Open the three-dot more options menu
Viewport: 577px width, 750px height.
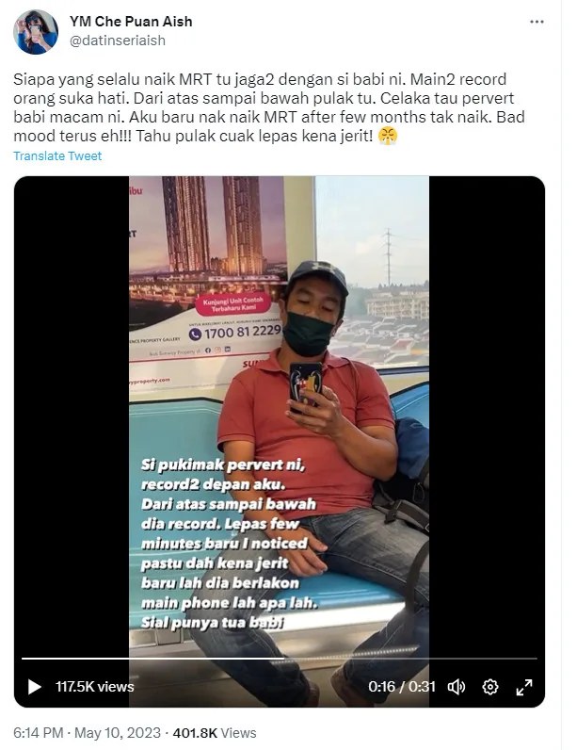(537, 22)
